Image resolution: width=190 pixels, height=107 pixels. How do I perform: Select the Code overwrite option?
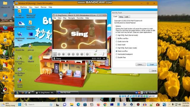[x=122, y=42]
